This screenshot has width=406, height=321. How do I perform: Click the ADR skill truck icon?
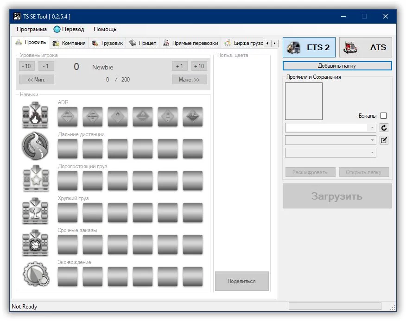click(36, 115)
